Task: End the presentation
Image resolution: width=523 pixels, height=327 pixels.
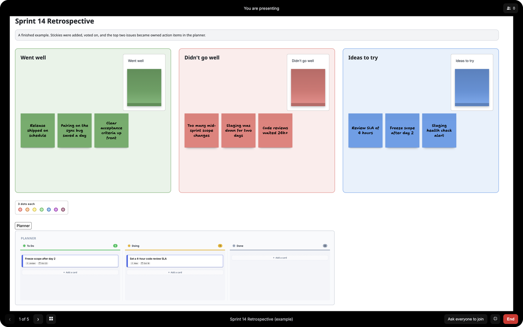Action: pos(511,319)
